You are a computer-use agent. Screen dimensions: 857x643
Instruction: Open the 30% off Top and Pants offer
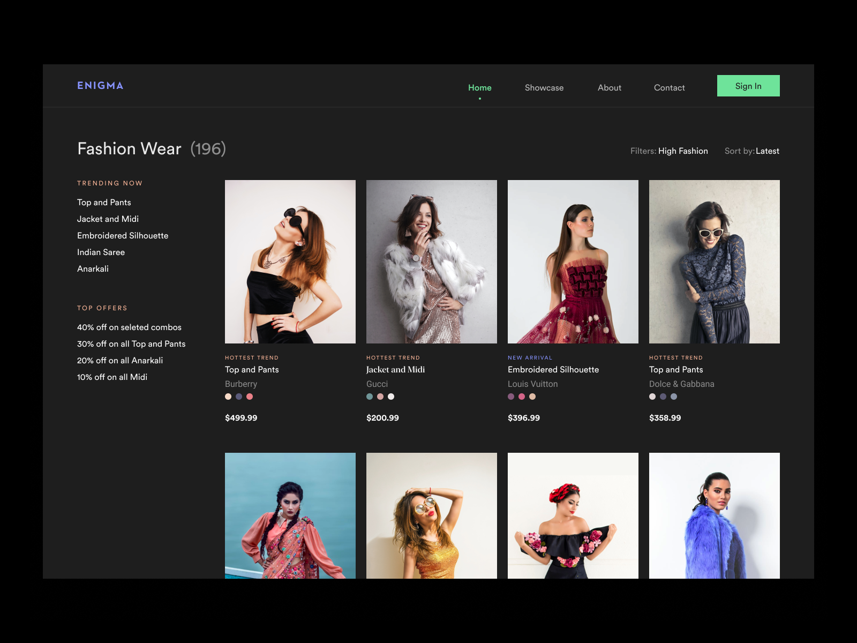131,343
